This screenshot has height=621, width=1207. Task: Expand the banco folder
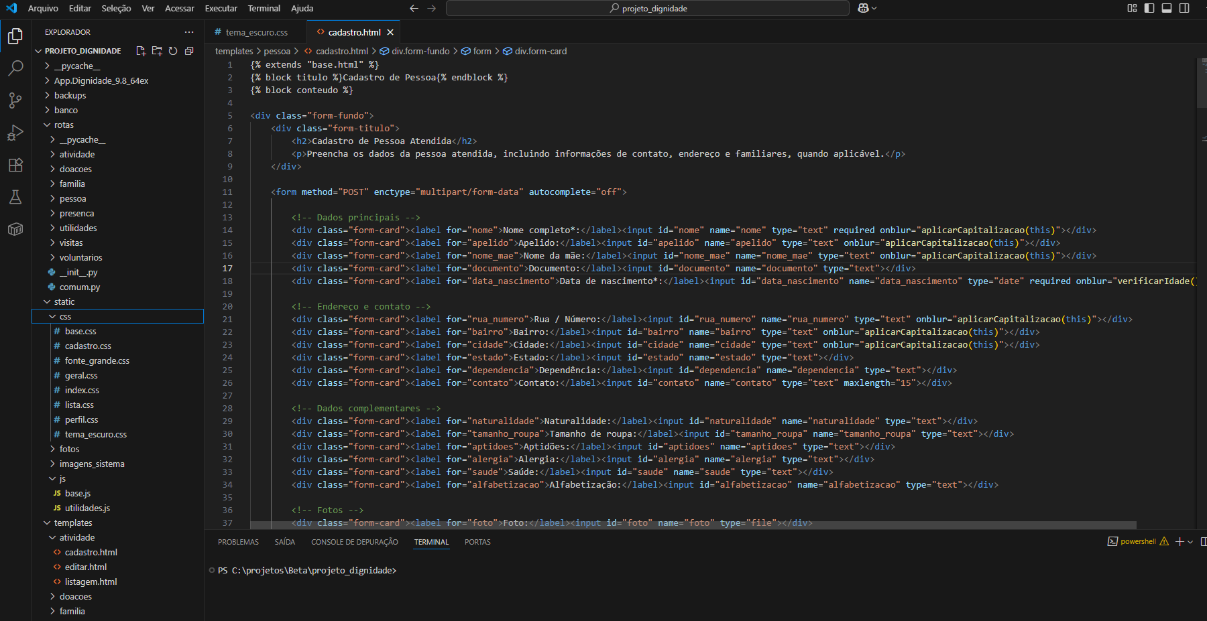coord(47,110)
